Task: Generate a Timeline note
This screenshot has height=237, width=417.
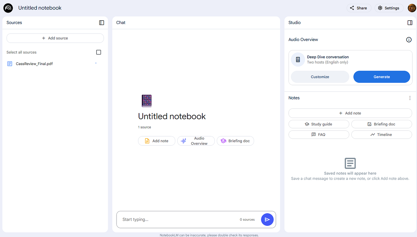Action: [381, 135]
